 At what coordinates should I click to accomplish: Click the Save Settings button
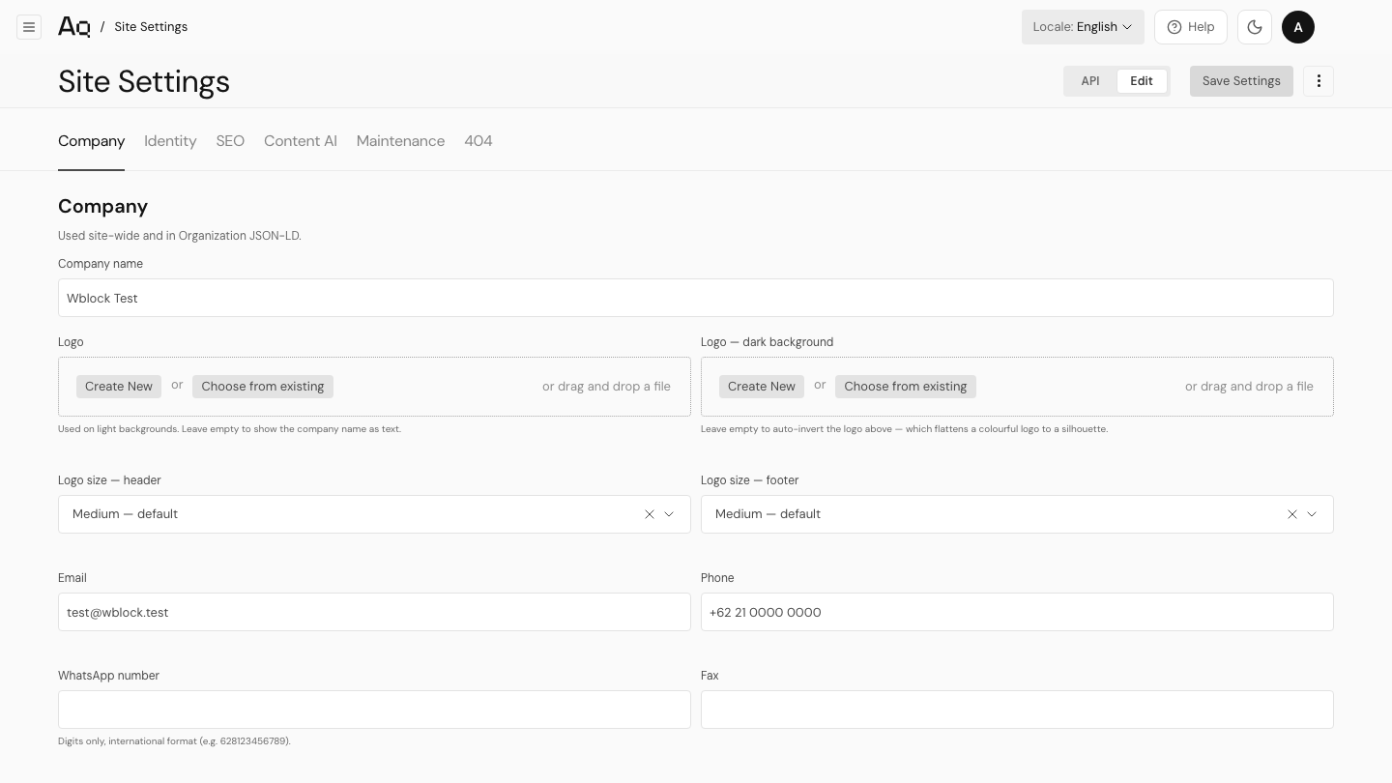(1241, 81)
